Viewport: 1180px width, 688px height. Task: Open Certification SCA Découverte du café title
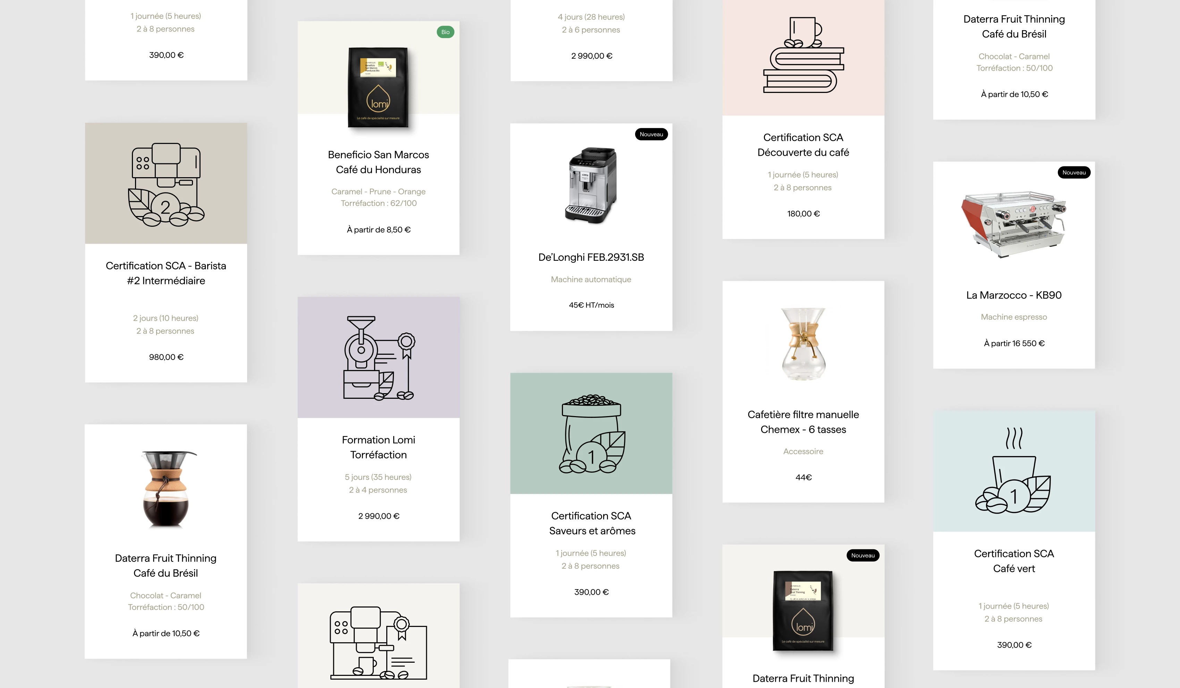[x=803, y=145]
